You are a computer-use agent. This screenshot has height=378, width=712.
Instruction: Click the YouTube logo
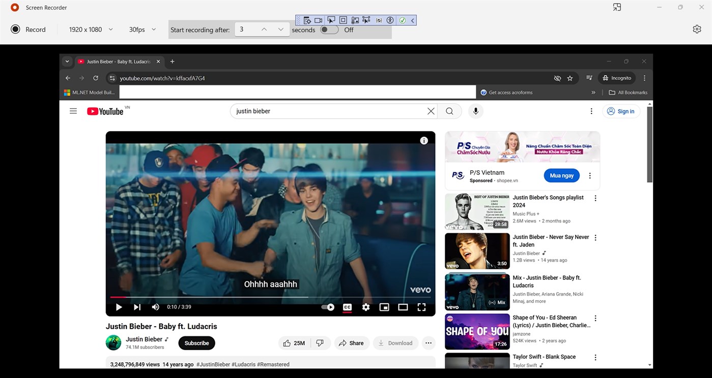105,111
